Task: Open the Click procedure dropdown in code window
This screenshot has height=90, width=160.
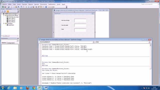Action: [149, 42]
